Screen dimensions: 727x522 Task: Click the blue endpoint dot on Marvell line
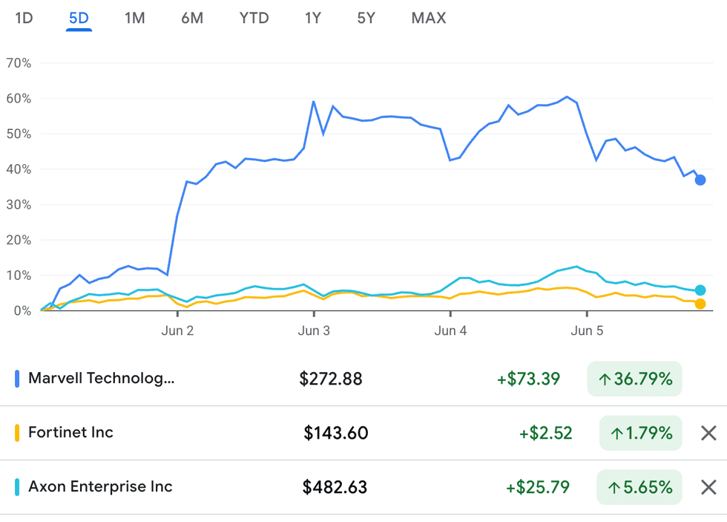click(x=700, y=180)
